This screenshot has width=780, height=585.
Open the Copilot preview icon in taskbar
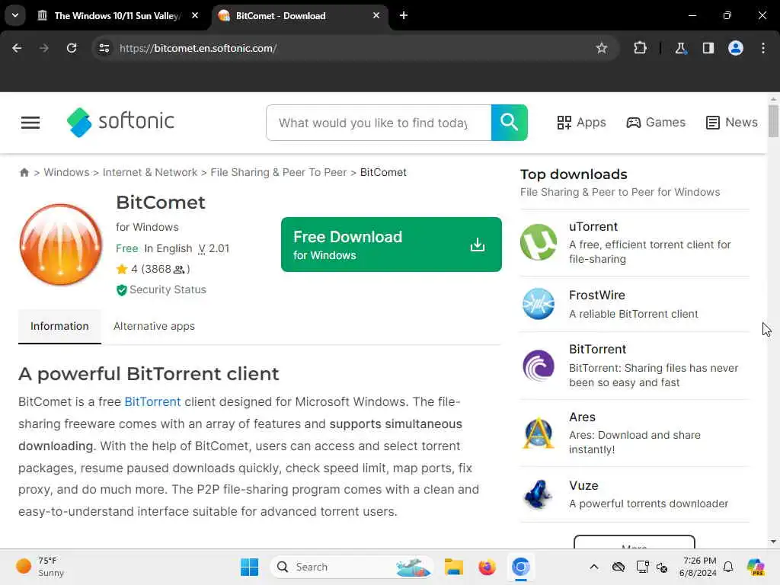(x=755, y=567)
